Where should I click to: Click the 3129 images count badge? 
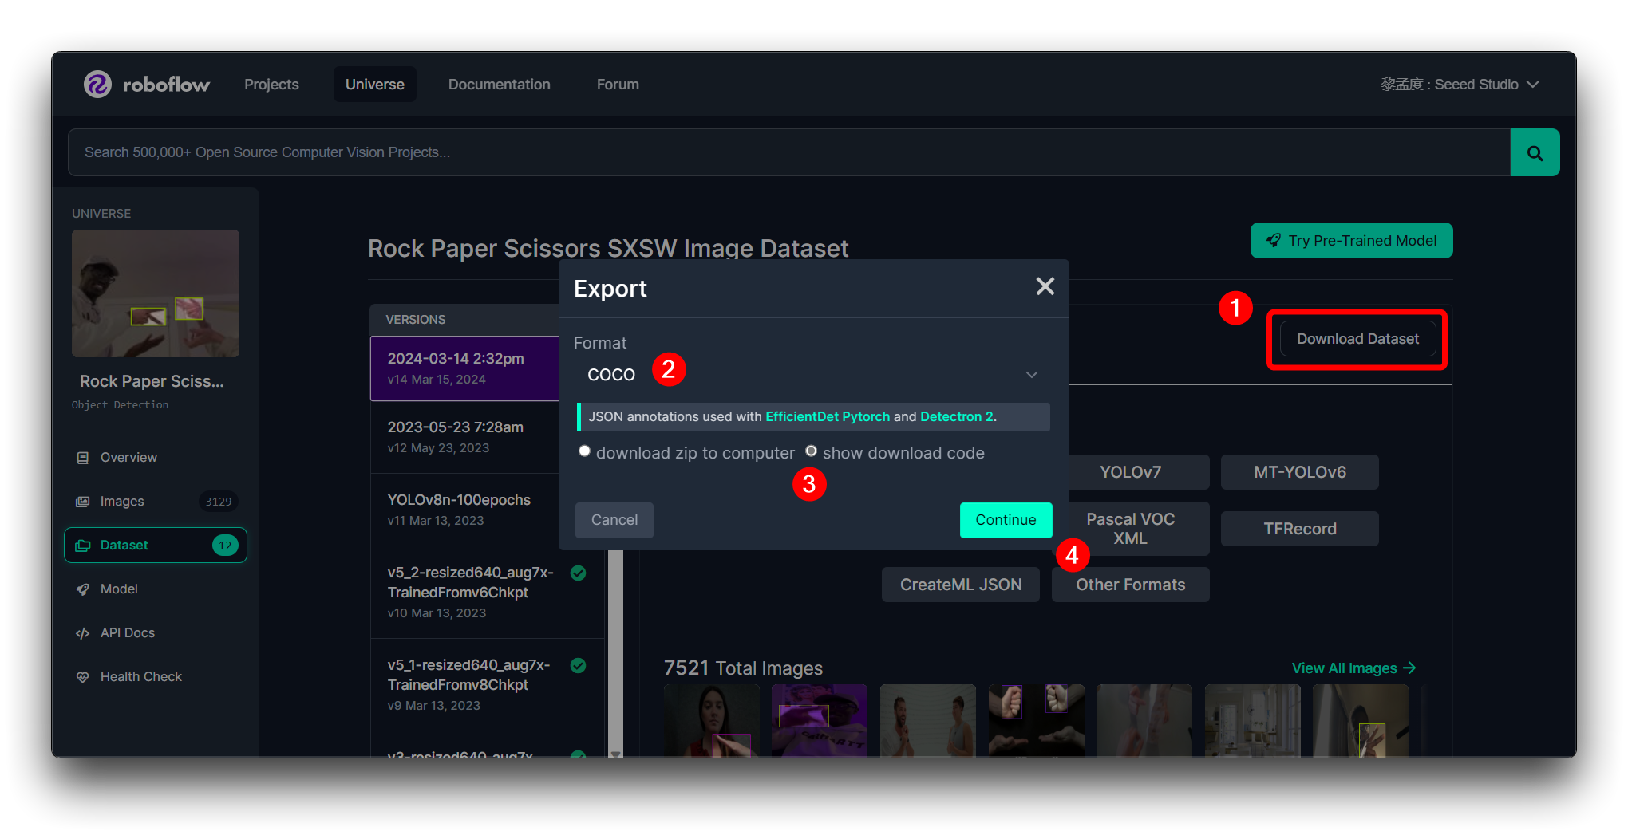(218, 502)
